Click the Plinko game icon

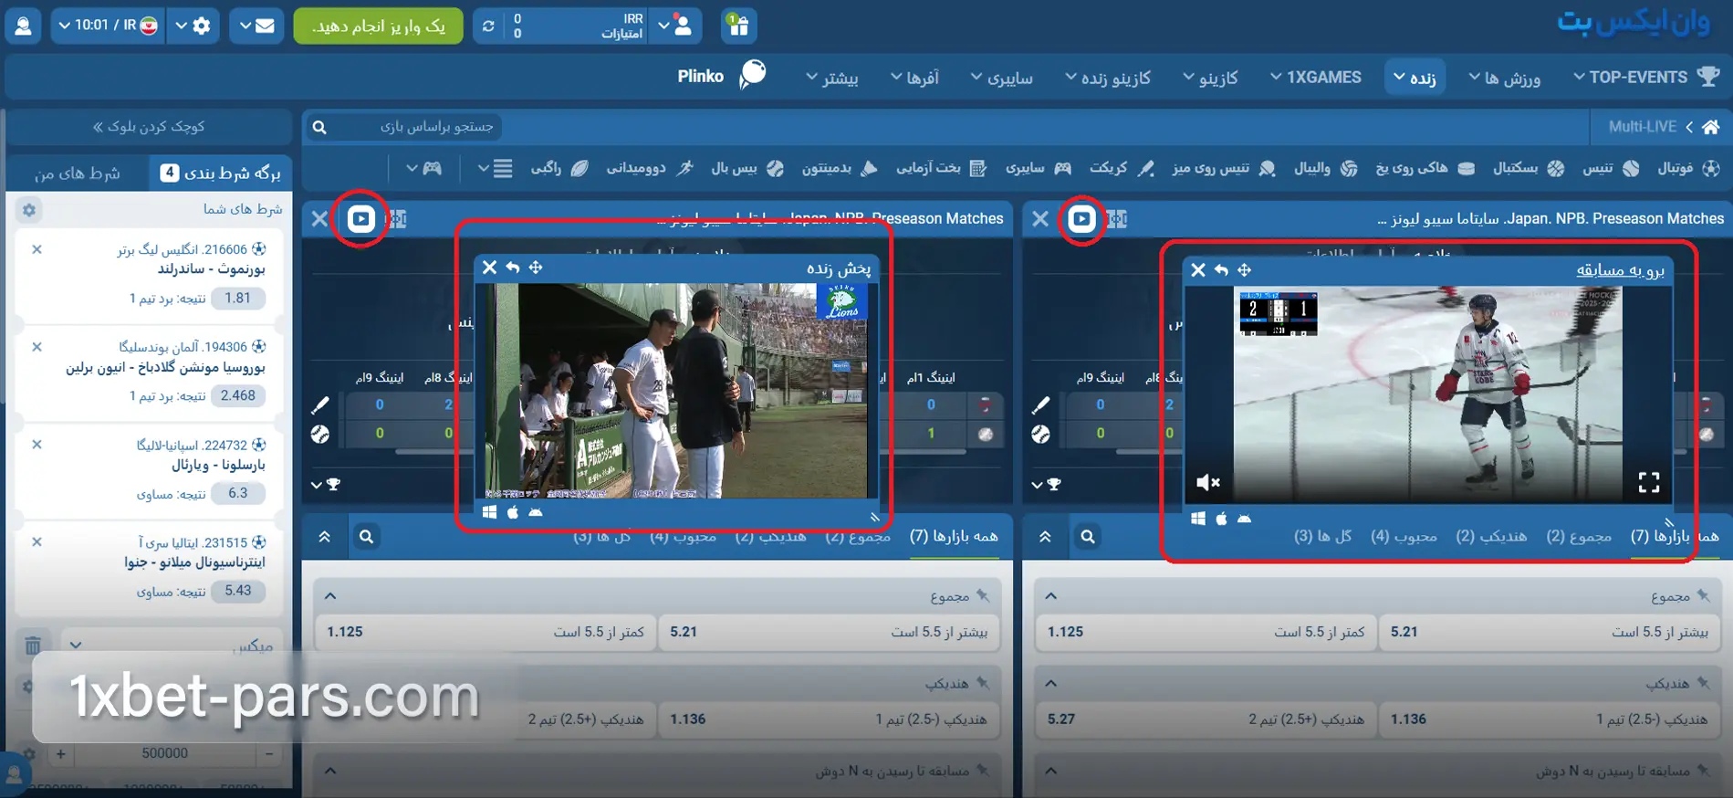click(753, 75)
